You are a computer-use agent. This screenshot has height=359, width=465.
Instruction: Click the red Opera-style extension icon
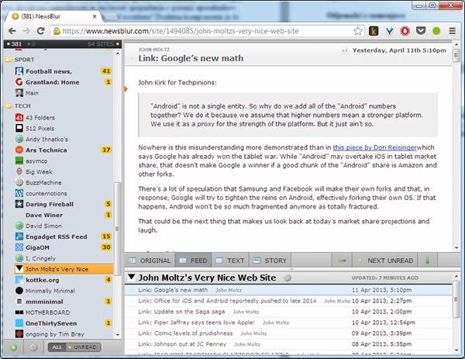(405, 31)
